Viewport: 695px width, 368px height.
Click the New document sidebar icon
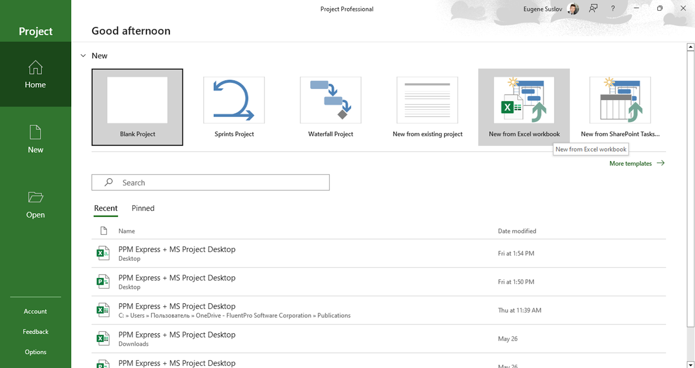point(35,132)
